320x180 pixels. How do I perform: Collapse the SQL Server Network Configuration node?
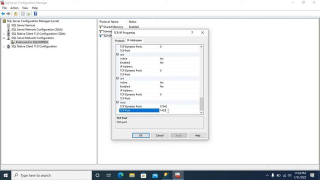click(3, 38)
